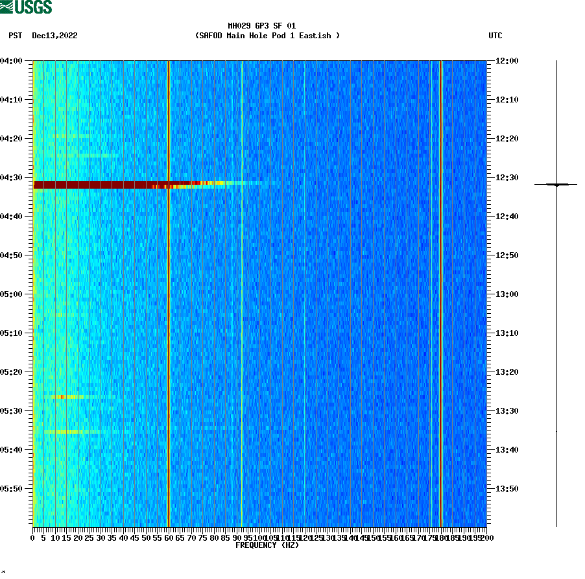585x579 pixels.
Task: Select the 60 Hz noise line in the spectrogram
Action: [x=169, y=292]
